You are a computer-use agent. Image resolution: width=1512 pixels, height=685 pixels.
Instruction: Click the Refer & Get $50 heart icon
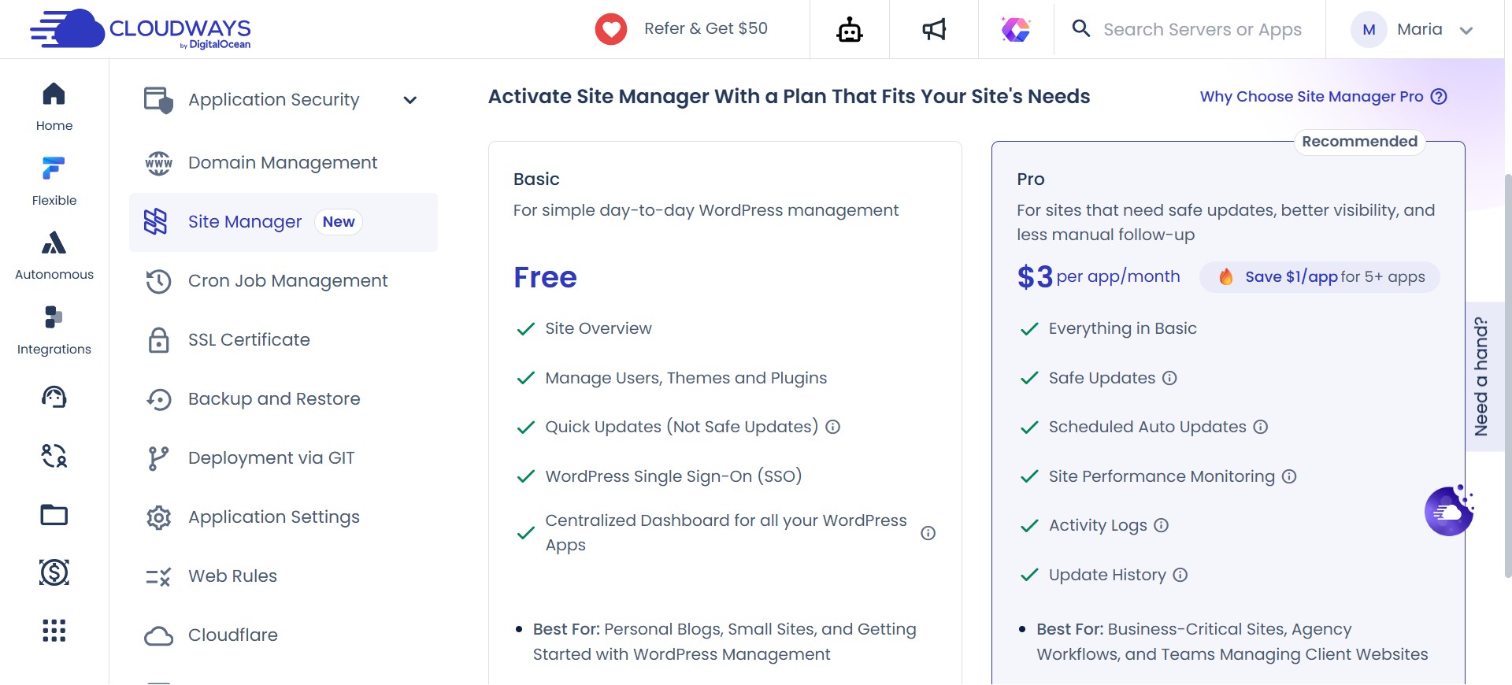pyautogui.click(x=610, y=29)
